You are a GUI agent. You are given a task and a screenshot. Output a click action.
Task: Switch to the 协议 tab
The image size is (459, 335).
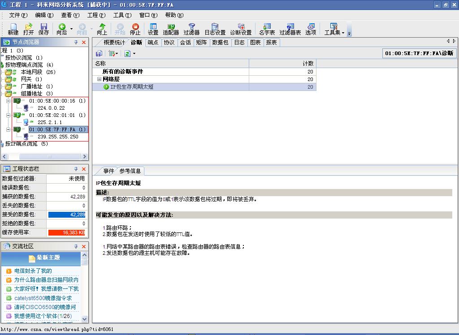coord(169,43)
